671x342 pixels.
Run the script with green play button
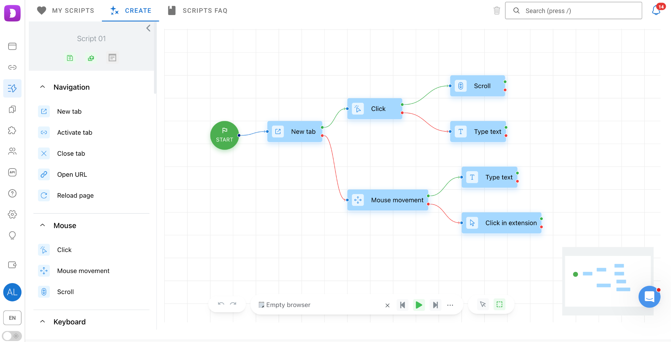pos(419,305)
